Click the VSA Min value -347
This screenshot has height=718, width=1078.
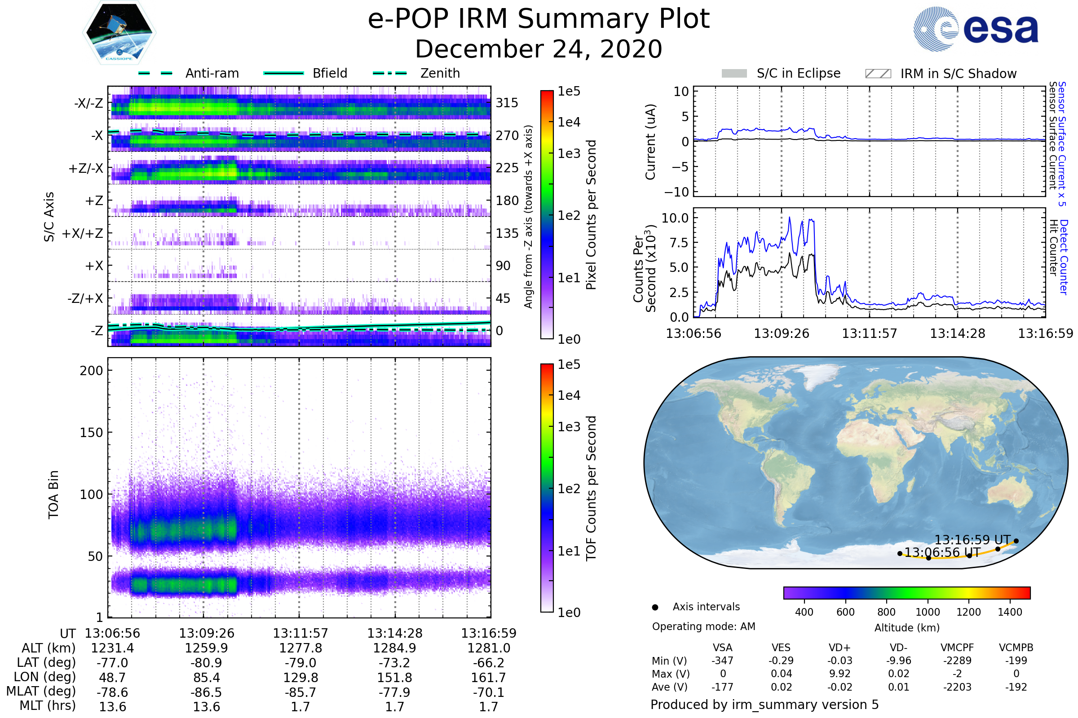pos(722,661)
